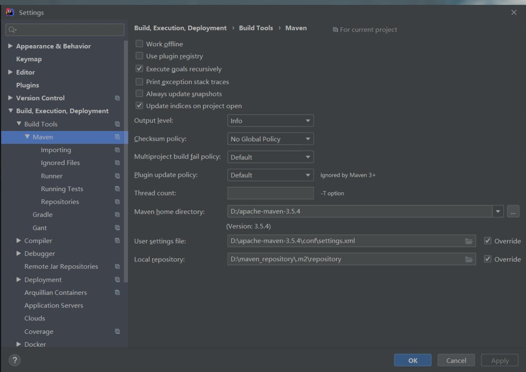Click inside the Thread count field
The height and width of the screenshot is (372, 526).
tap(271, 193)
